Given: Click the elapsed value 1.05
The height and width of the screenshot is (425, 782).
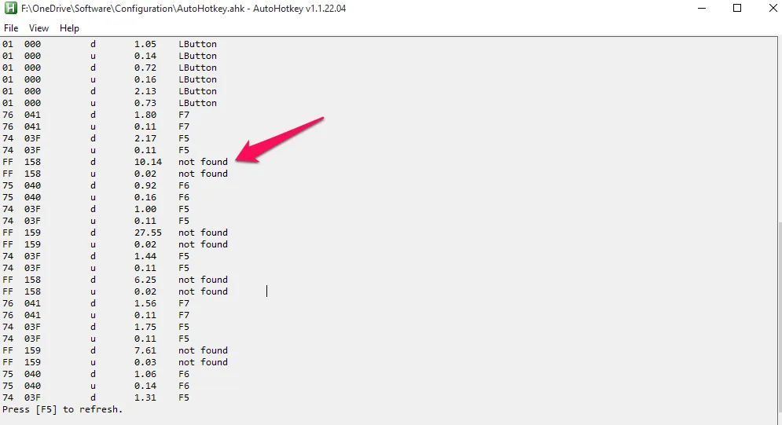Looking at the screenshot, I should click(x=145, y=44).
